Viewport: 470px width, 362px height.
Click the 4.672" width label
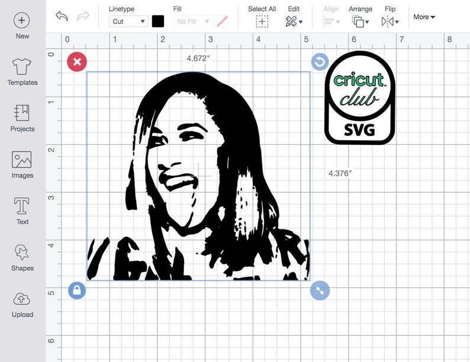click(x=198, y=59)
